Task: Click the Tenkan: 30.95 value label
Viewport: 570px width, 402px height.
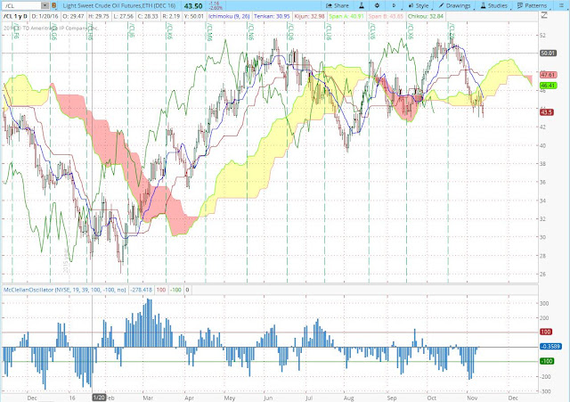Action: [x=272, y=16]
